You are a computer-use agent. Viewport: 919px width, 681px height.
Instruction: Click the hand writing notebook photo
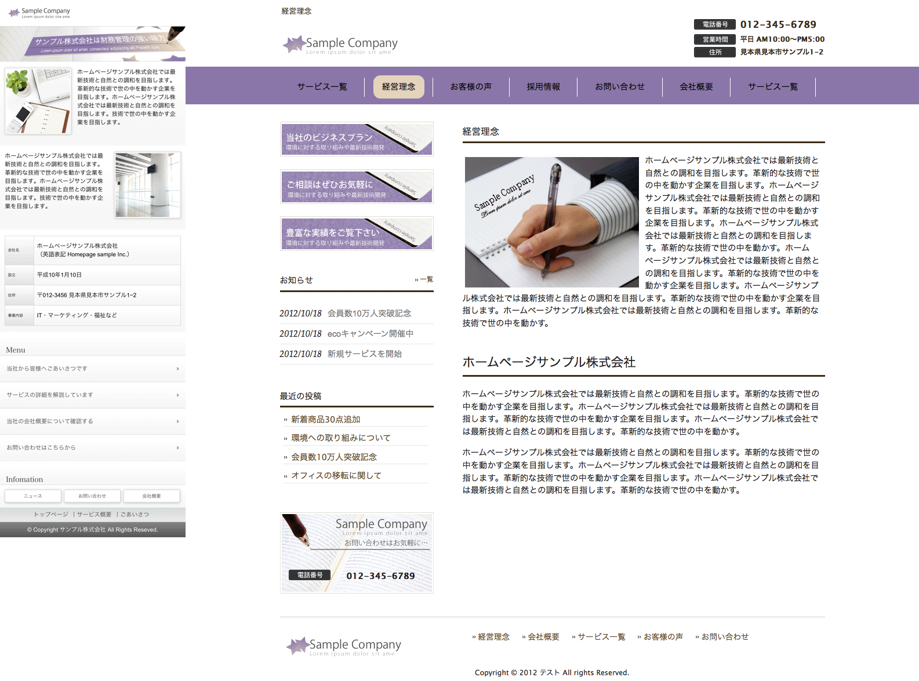551,222
